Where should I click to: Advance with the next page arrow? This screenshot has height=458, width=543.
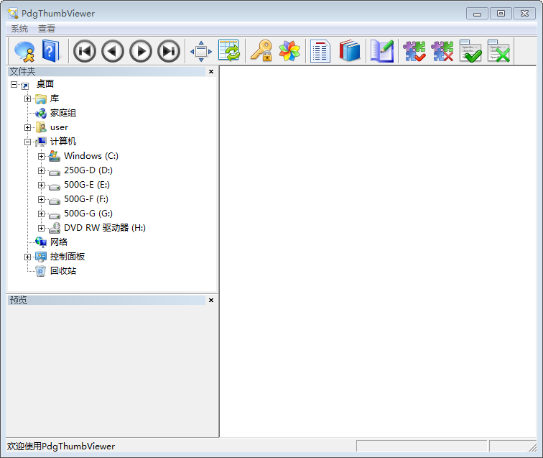(141, 51)
